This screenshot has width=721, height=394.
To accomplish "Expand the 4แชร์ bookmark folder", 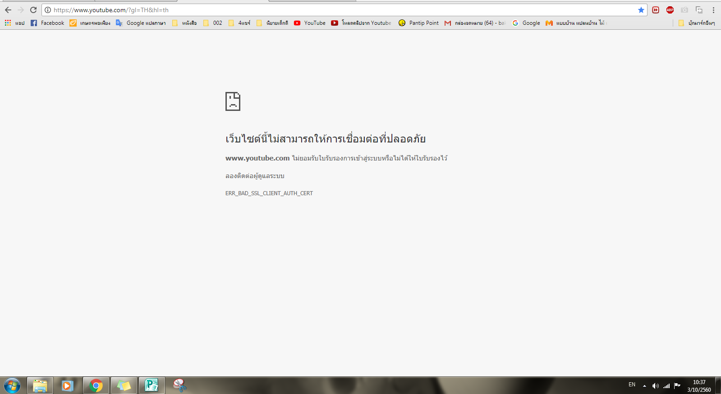I will click(239, 23).
